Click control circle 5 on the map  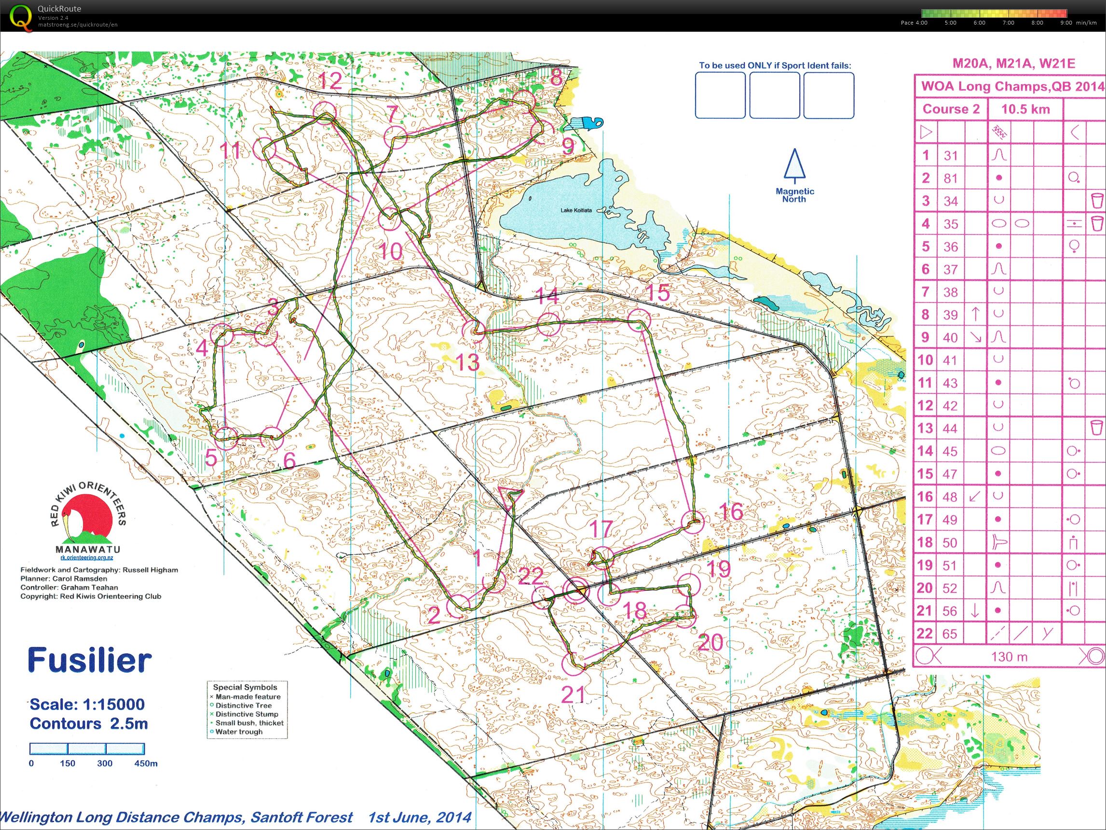pos(228,439)
